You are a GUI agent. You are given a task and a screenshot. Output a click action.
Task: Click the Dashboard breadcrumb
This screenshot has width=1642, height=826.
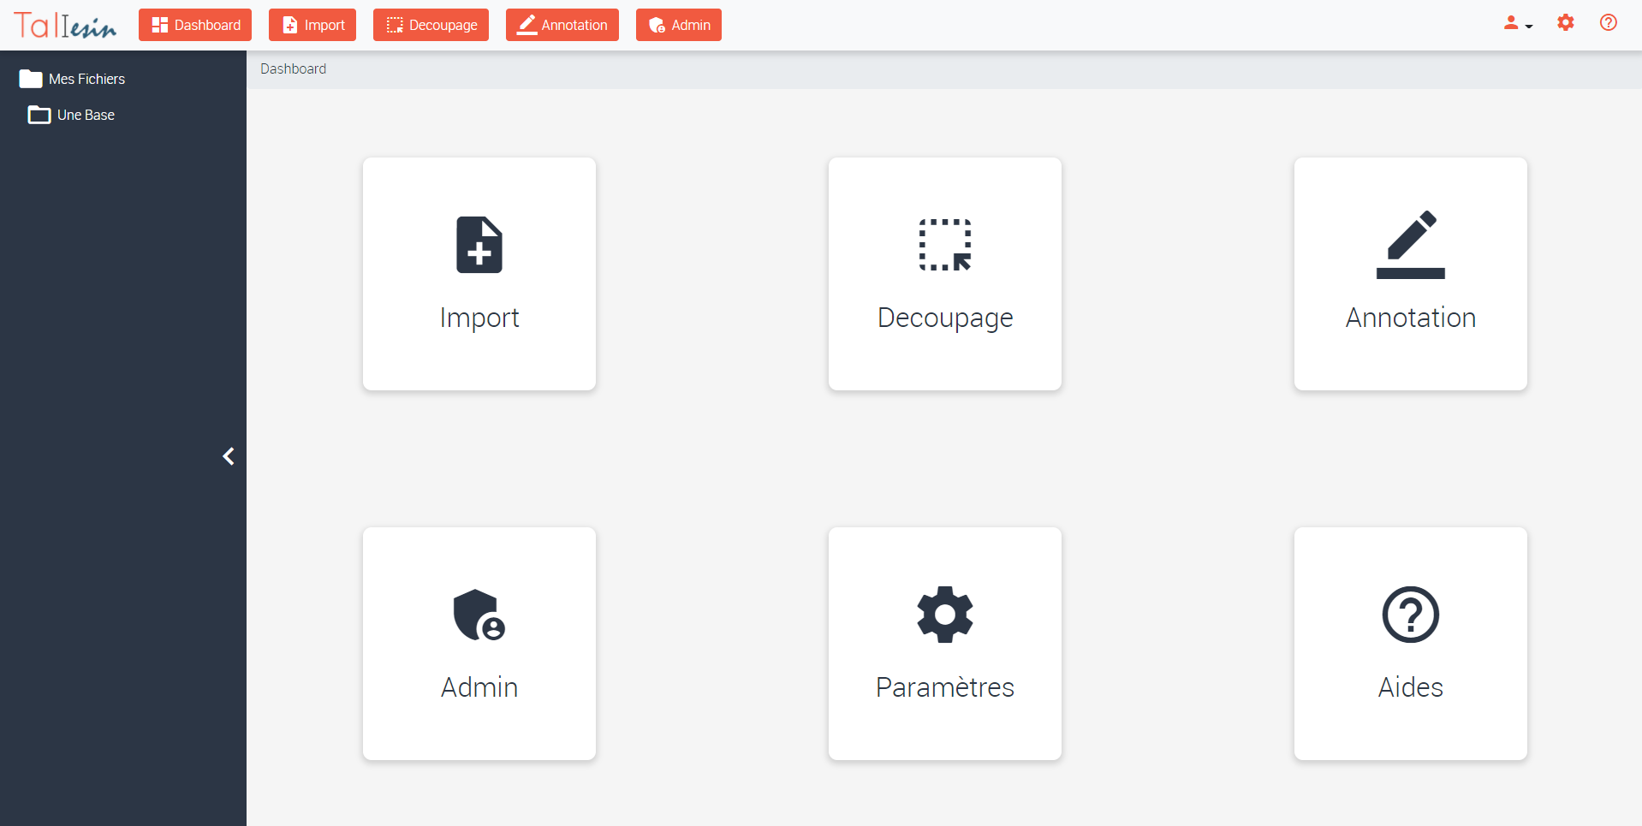(293, 68)
